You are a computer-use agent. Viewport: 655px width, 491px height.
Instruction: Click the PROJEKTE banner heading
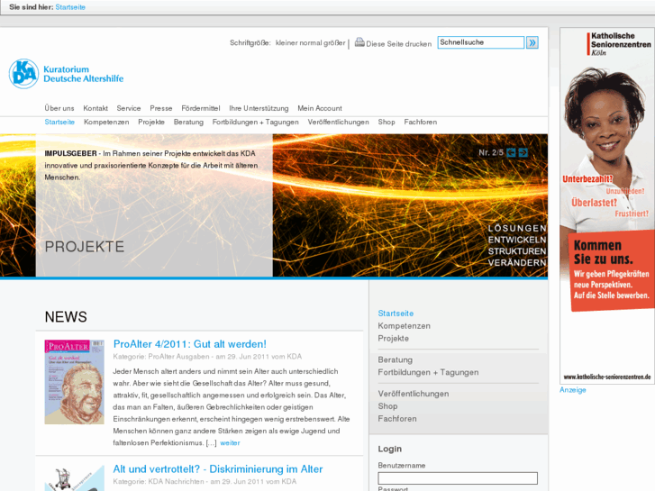pos(85,247)
